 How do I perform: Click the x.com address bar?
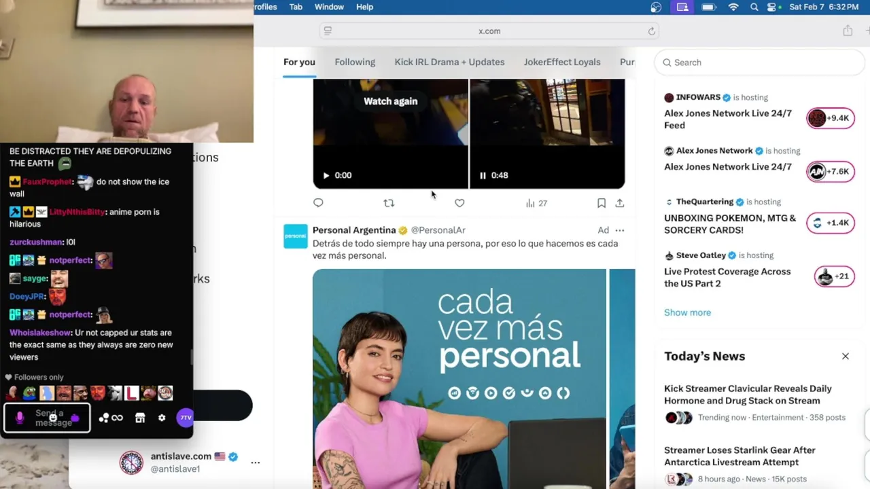point(489,31)
